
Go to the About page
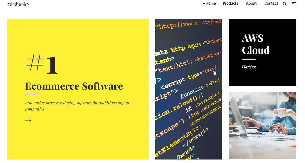(x=251, y=3)
